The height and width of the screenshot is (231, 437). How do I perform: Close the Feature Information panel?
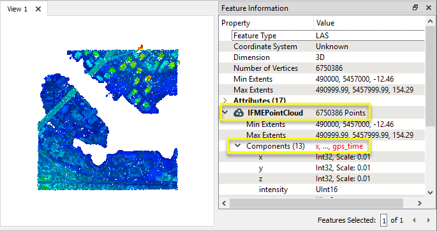coord(429,8)
